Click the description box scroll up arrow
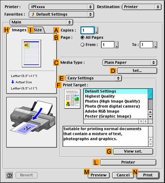 pos(151,140)
